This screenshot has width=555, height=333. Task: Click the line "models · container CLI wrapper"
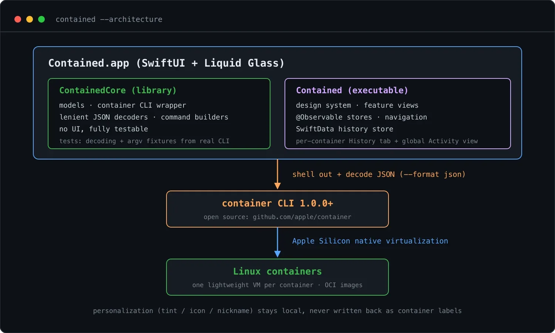(x=122, y=105)
